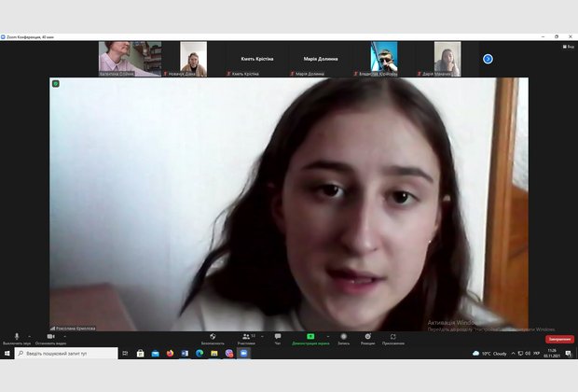The width and height of the screenshot is (578, 392).
Task: Select the first participant video thumbnail
Action: 131,58
